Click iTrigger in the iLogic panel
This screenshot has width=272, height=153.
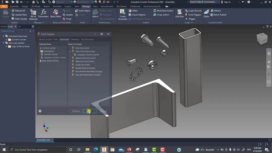tap(190, 19)
